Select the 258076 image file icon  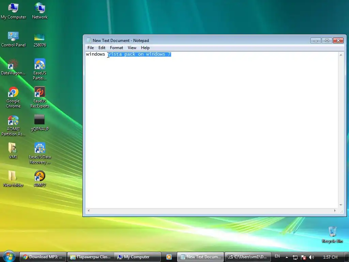pyautogui.click(x=40, y=40)
